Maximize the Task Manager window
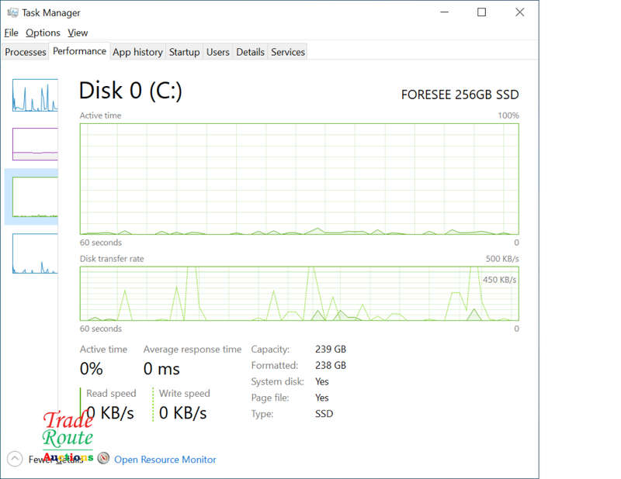This screenshot has height=479, width=621. click(481, 12)
